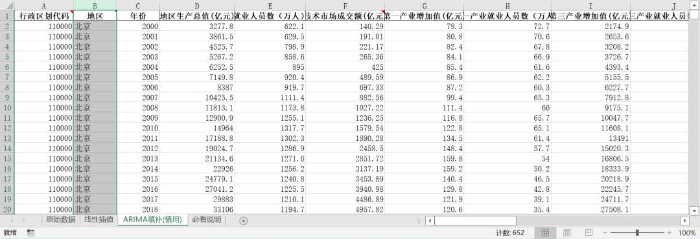Click the 计数: 652 status indicator
700x239 pixels.
[x=510, y=233]
